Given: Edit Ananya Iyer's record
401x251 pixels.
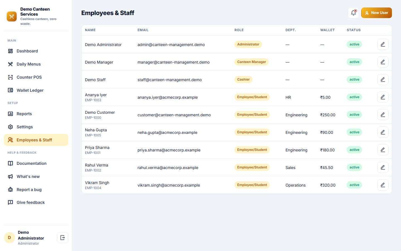Looking at the screenshot, I should tap(383, 97).
